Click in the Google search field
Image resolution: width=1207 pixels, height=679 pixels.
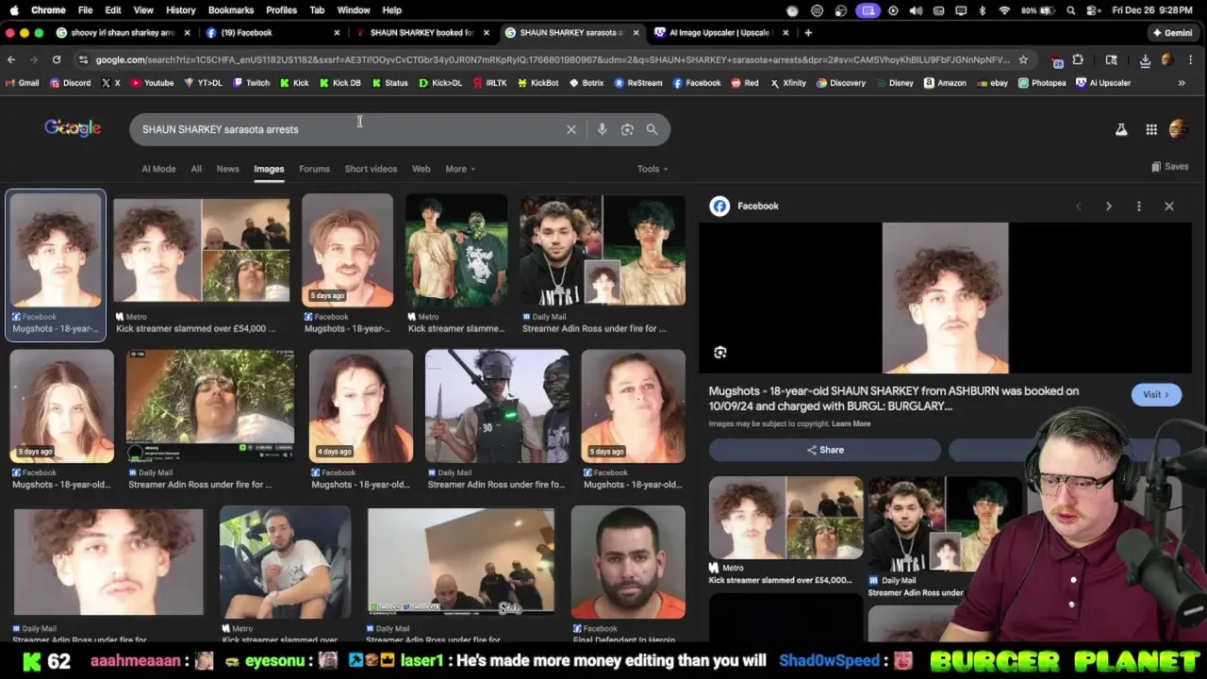pos(349,129)
